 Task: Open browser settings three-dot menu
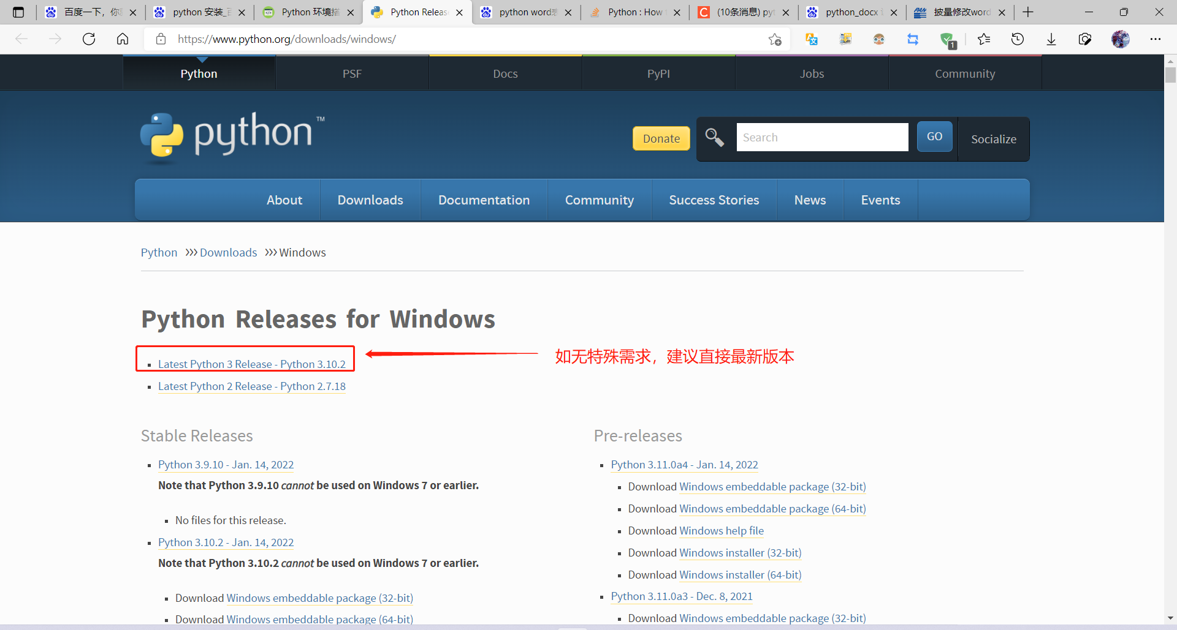click(x=1156, y=39)
